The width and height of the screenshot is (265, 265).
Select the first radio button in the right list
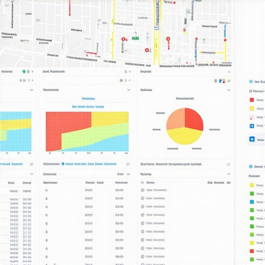pyautogui.click(x=142, y=190)
